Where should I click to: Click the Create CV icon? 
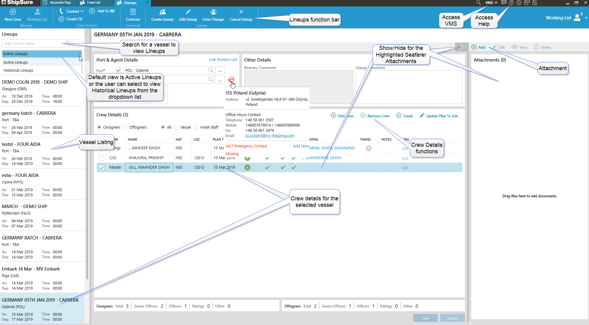61,19
